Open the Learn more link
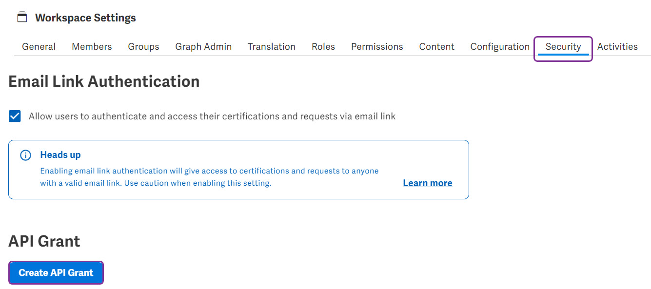This screenshot has width=651, height=289. (x=427, y=183)
